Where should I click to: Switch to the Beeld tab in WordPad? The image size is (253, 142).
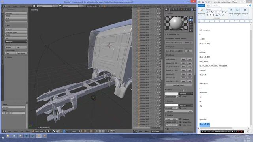pos(215,6)
